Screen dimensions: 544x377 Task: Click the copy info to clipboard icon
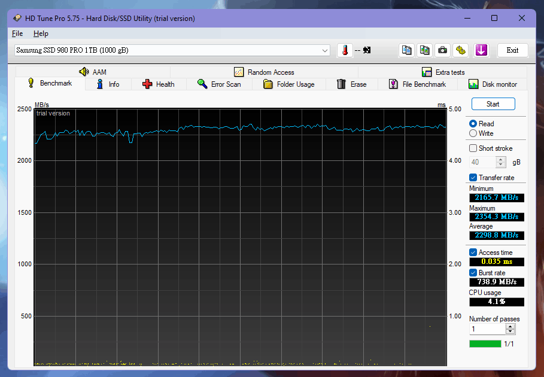point(406,50)
